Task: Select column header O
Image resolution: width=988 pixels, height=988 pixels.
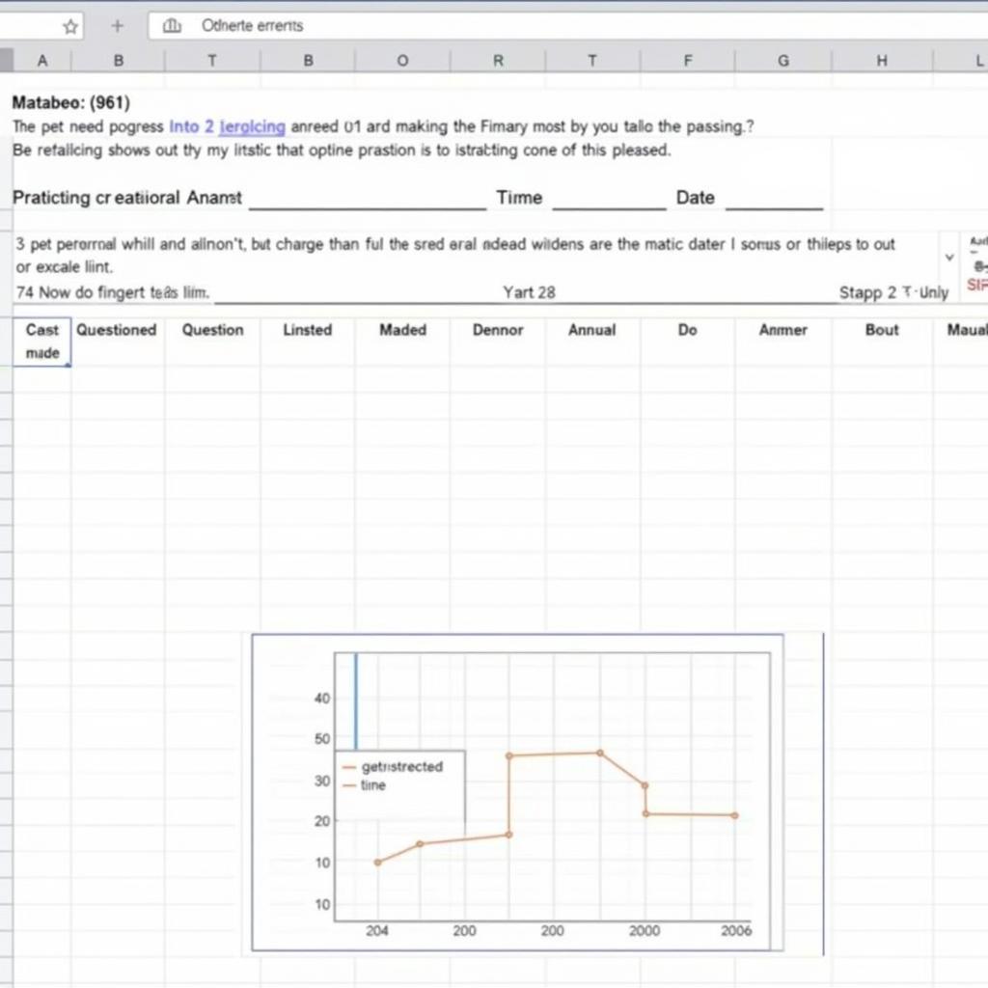Action: [402, 61]
